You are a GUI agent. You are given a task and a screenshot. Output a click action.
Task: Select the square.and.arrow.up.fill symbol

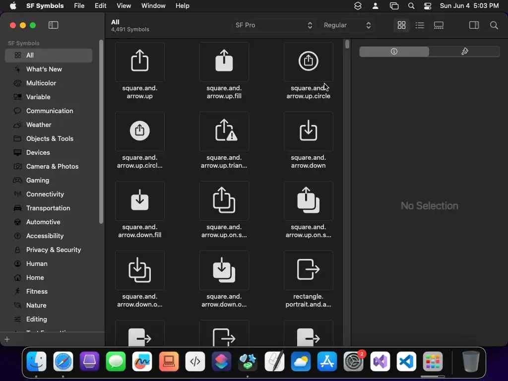click(224, 62)
